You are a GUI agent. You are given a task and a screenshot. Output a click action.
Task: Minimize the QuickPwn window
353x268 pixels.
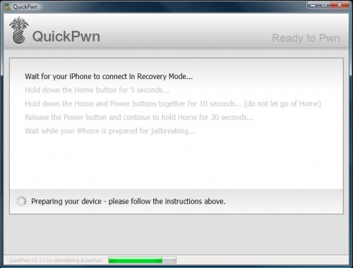pyautogui.click(x=313, y=5)
